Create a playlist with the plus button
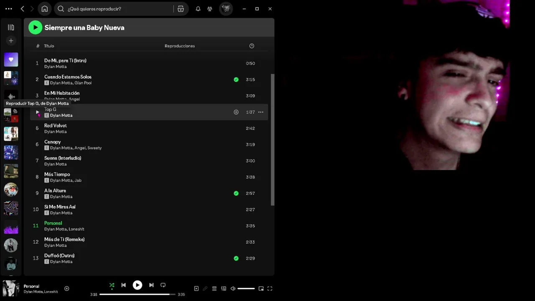The width and height of the screenshot is (535, 301). (11, 41)
